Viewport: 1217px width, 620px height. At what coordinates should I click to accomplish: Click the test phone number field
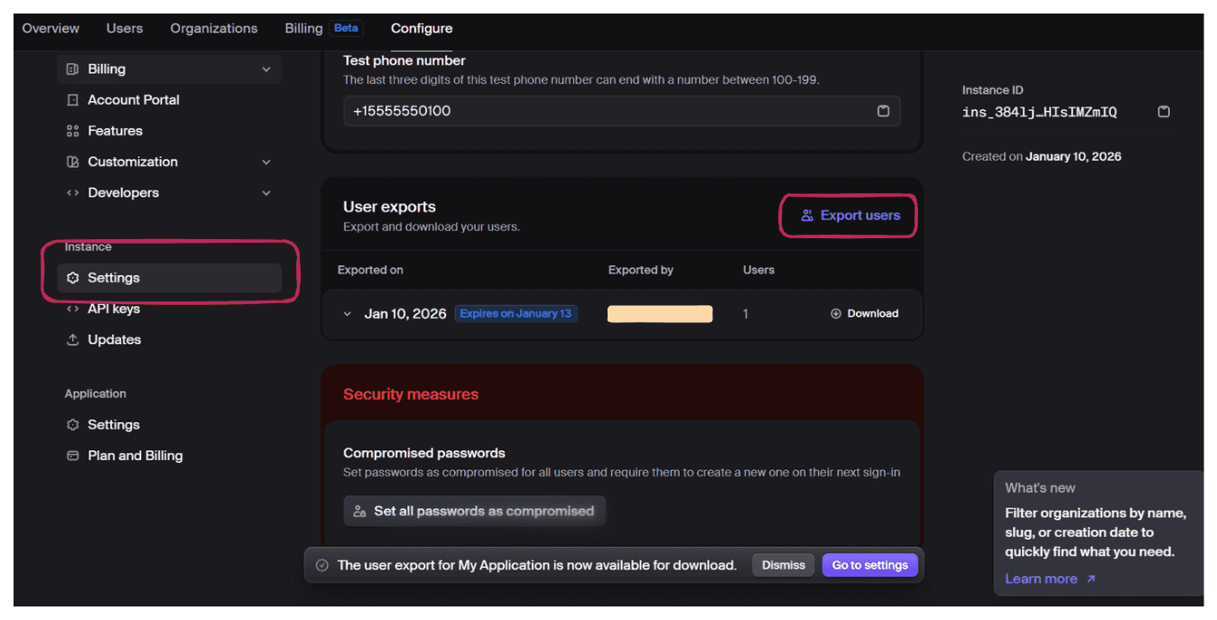605,111
